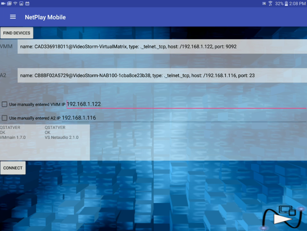Tap the left Wi-Fi notification icon
The height and width of the screenshot is (231, 307).
coord(15,3)
